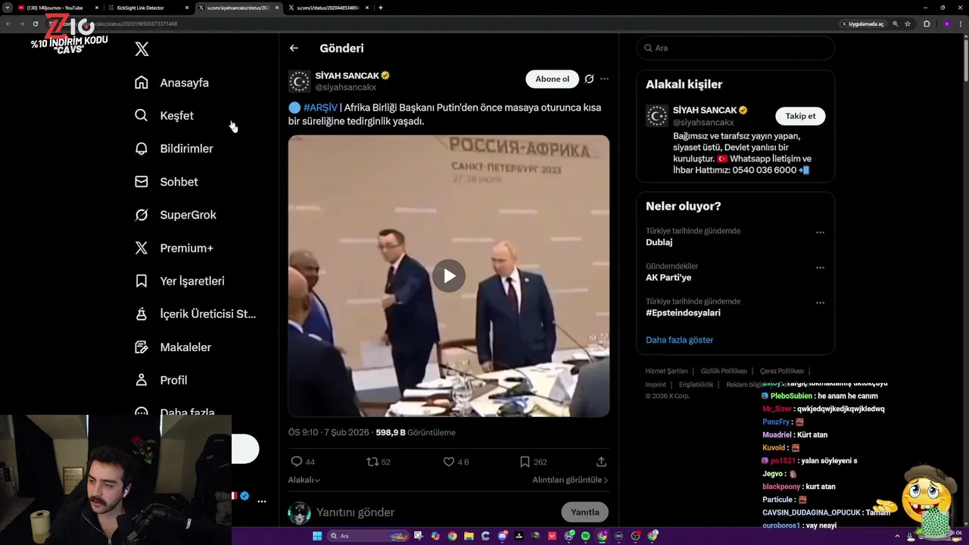Open #Epsteindosyalari trending topic
Viewport: 969px width, 545px height.
683,313
